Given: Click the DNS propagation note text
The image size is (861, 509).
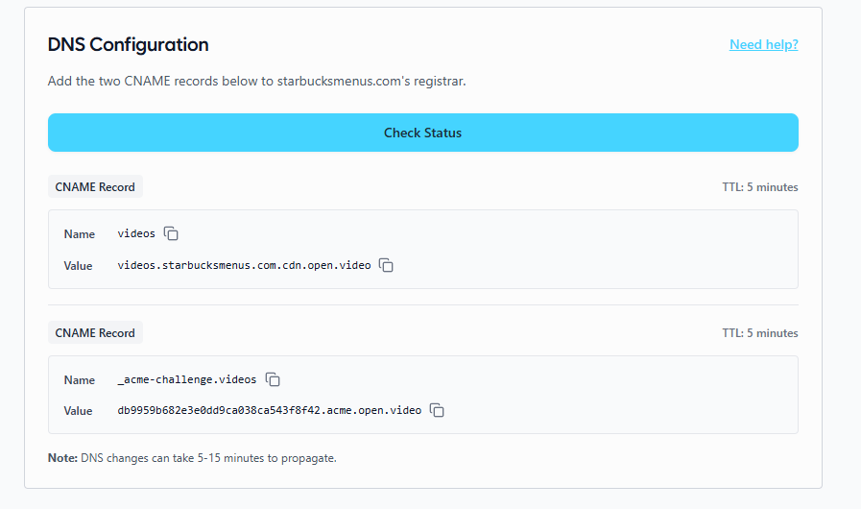Looking at the screenshot, I should (x=192, y=458).
